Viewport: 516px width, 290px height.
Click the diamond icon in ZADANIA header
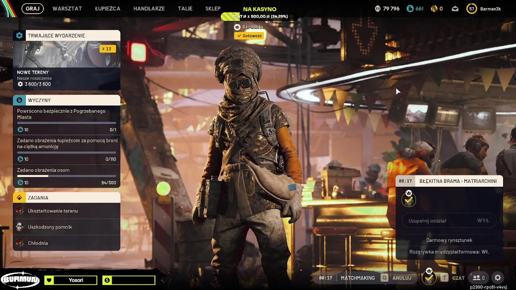pos(19,198)
